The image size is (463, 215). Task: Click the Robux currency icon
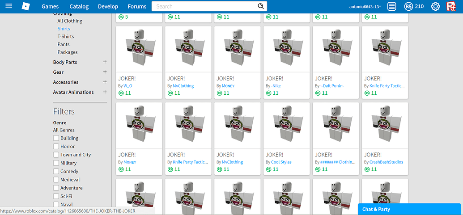(x=408, y=6)
